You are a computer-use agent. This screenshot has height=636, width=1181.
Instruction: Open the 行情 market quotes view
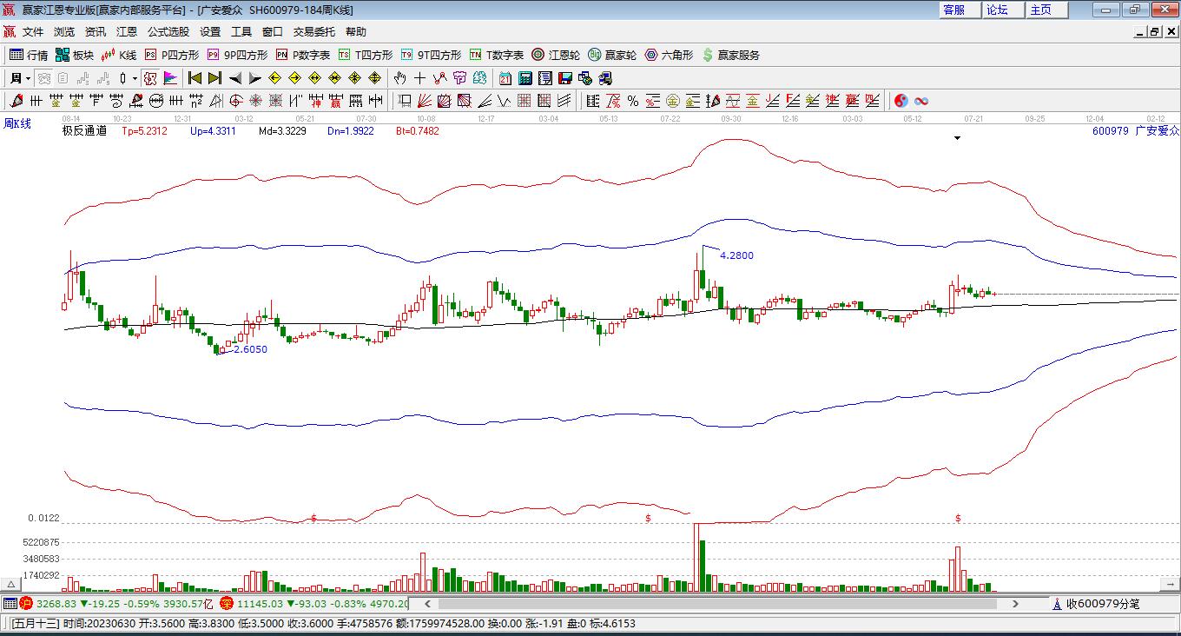pos(28,55)
